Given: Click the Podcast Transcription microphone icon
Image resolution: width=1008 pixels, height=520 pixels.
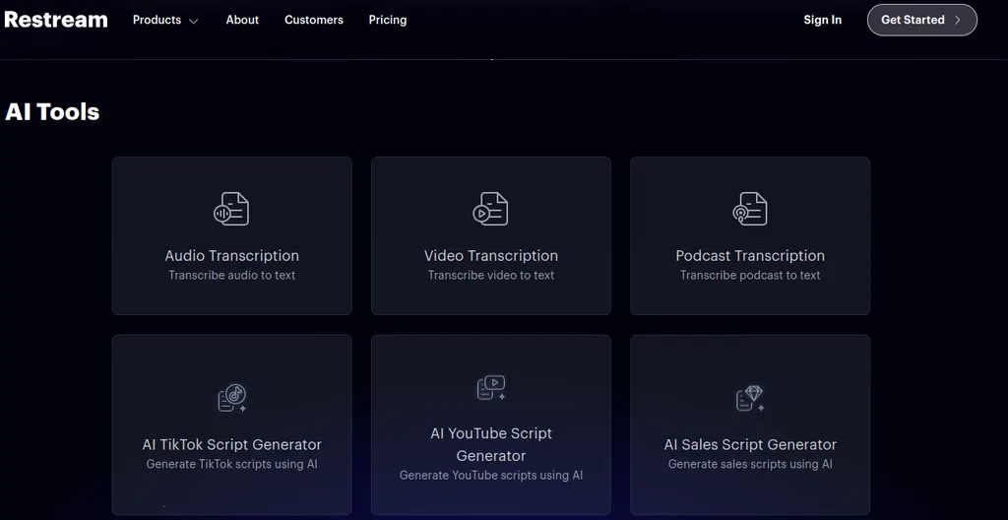Looking at the screenshot, I should (749, 209).
